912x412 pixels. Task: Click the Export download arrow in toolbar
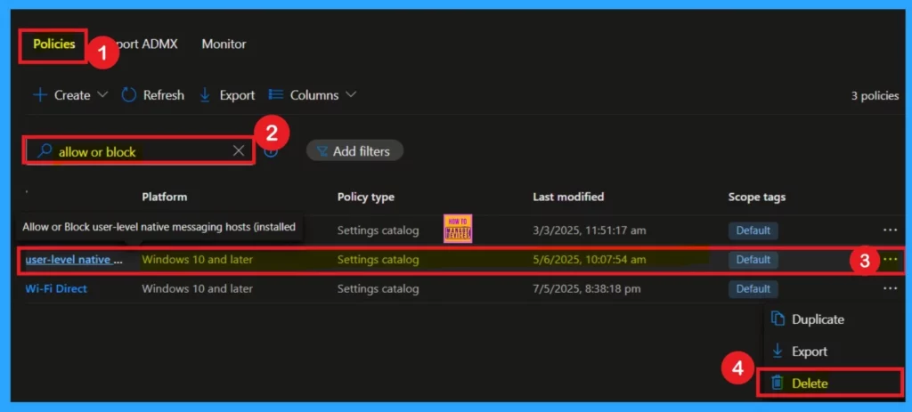(x=205, y=95)
